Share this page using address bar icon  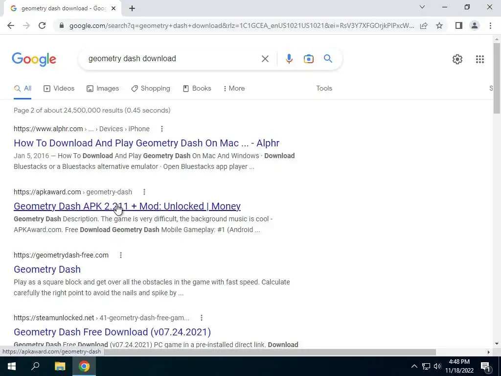[424, 25]
